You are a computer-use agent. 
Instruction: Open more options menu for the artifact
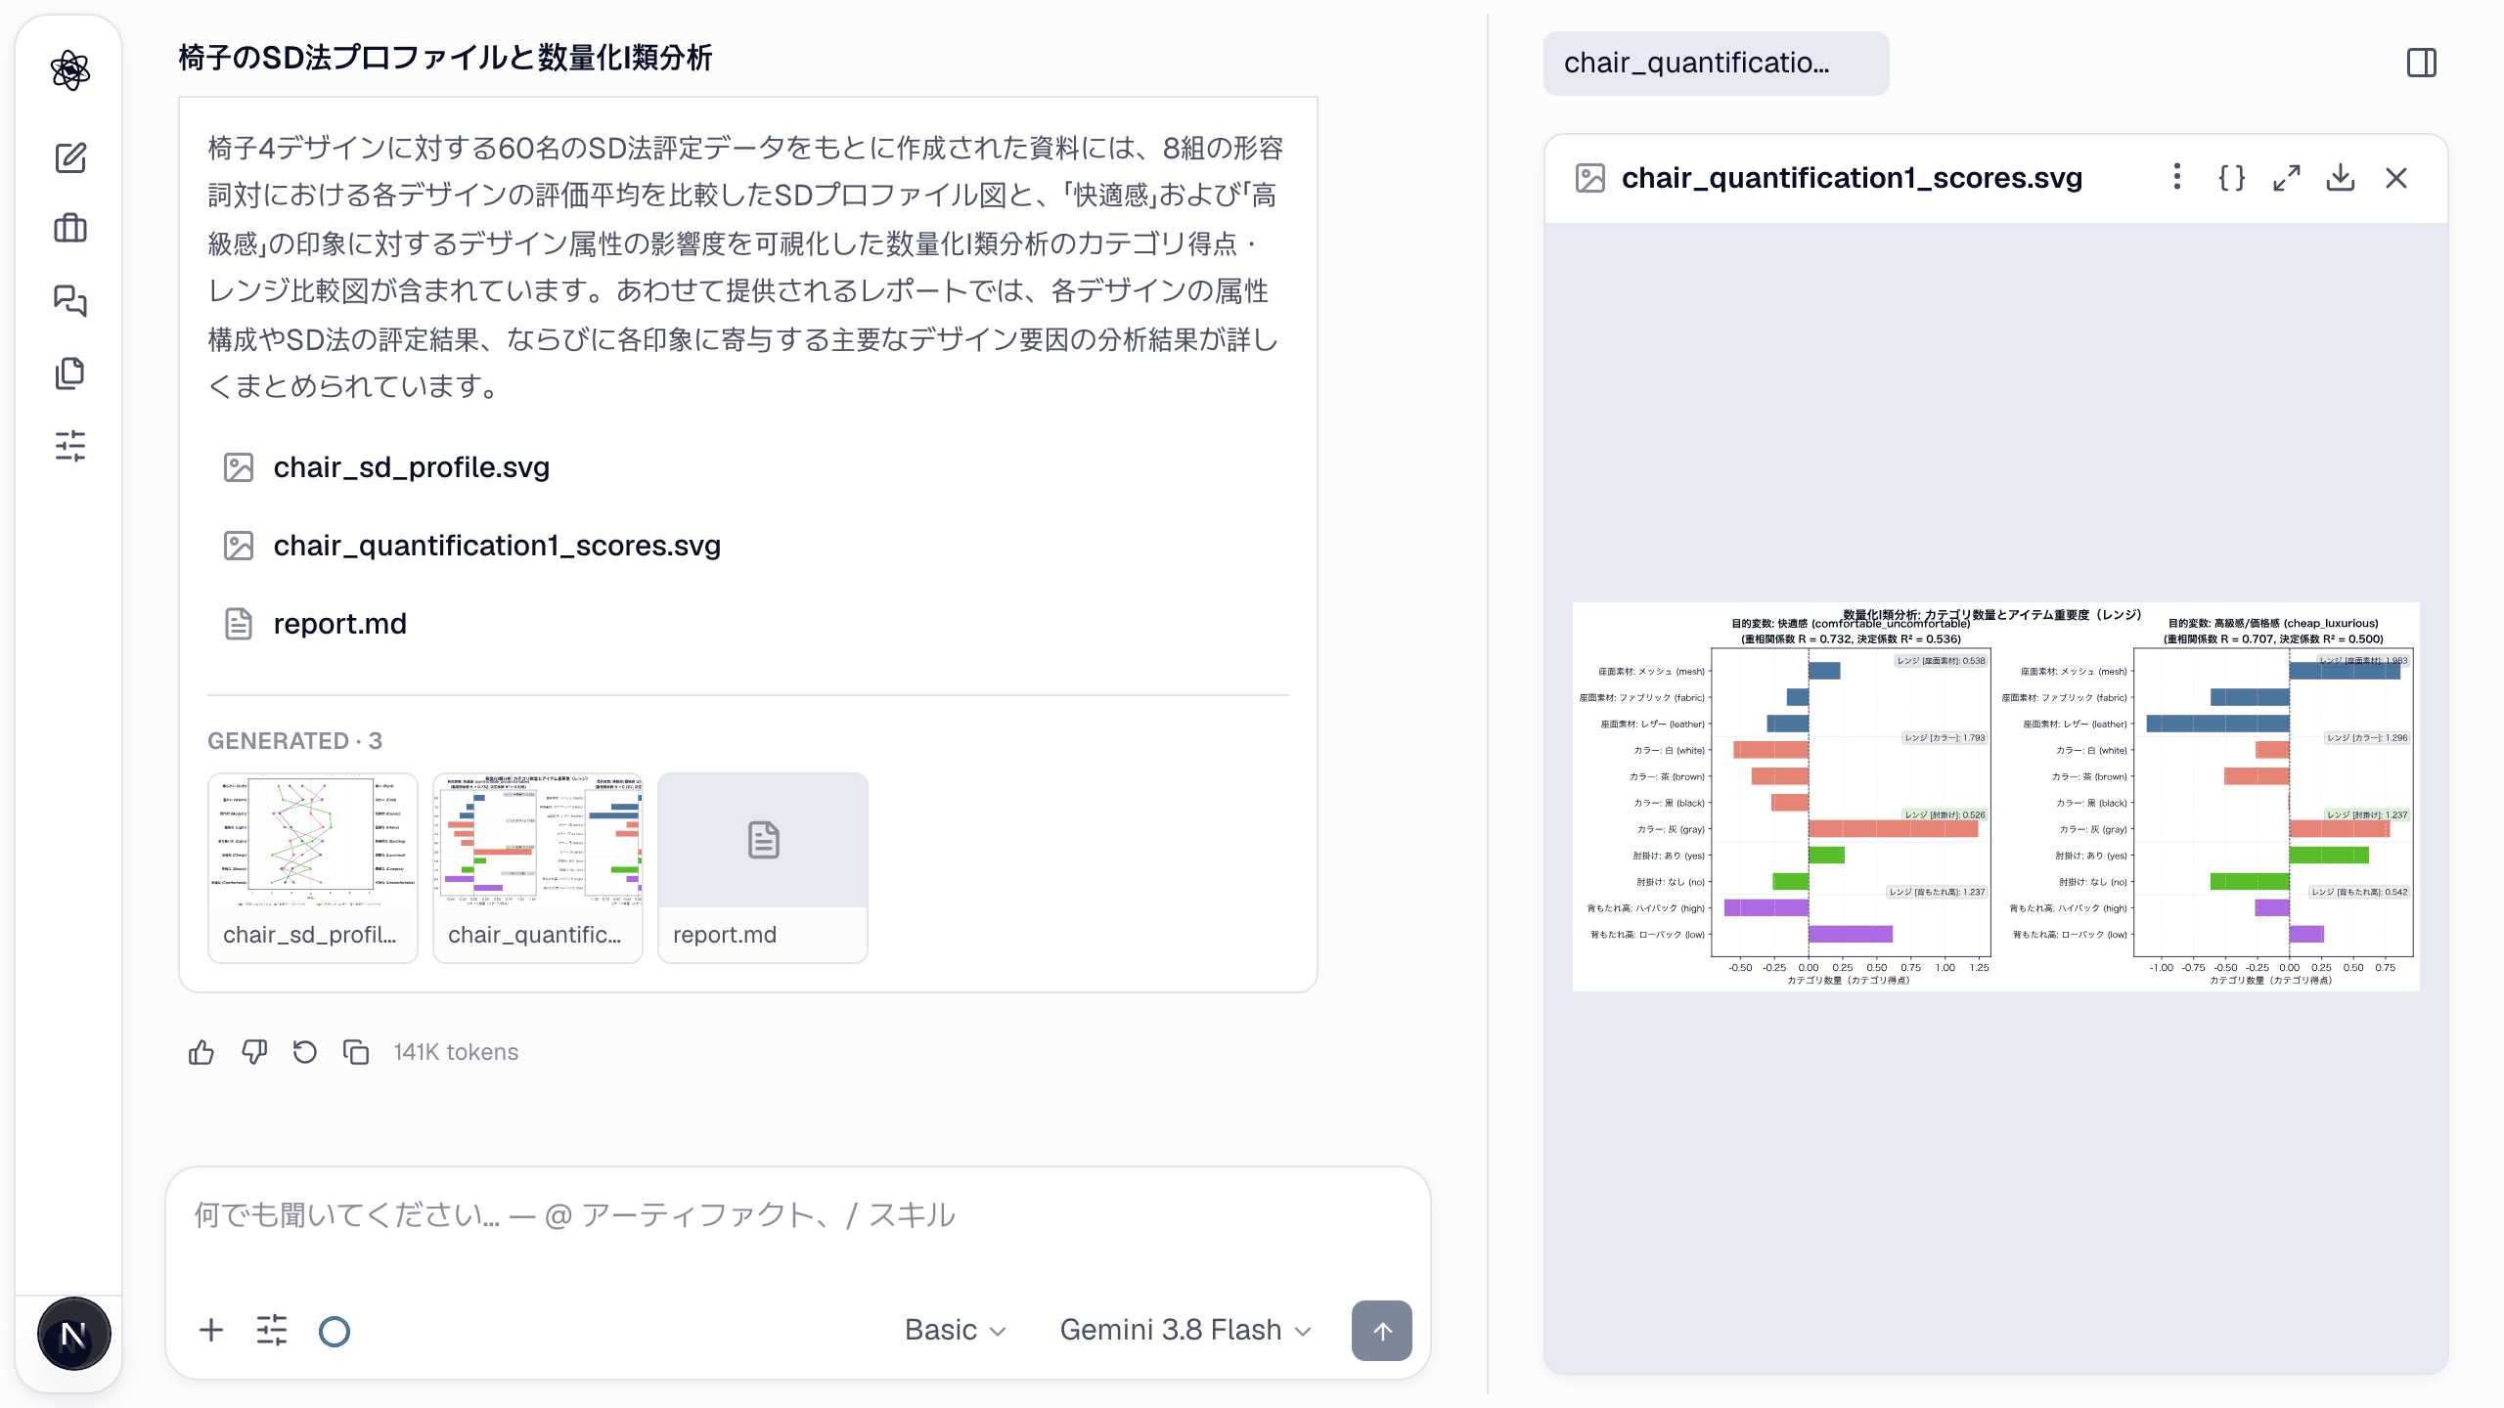[x=2176, y=177]
